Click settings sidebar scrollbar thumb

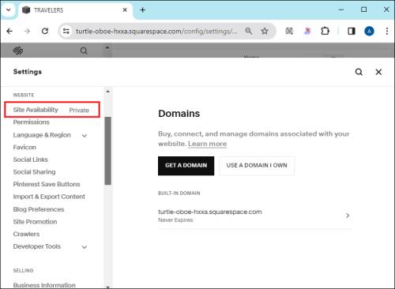(107, 151)
